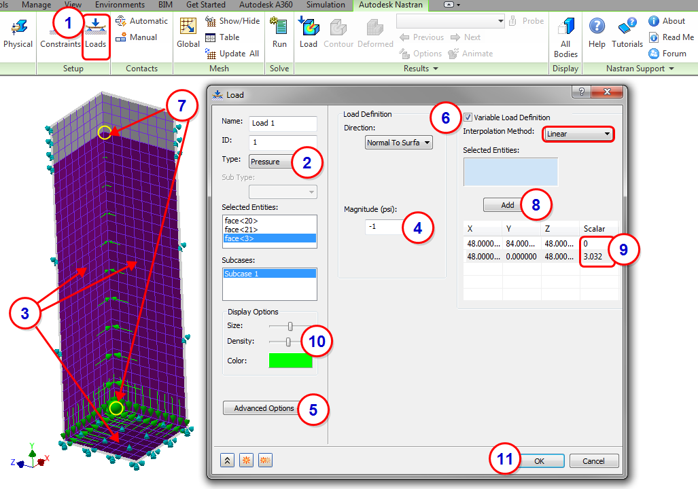Select face<20> in Selected Entities

tap(270, 221)
